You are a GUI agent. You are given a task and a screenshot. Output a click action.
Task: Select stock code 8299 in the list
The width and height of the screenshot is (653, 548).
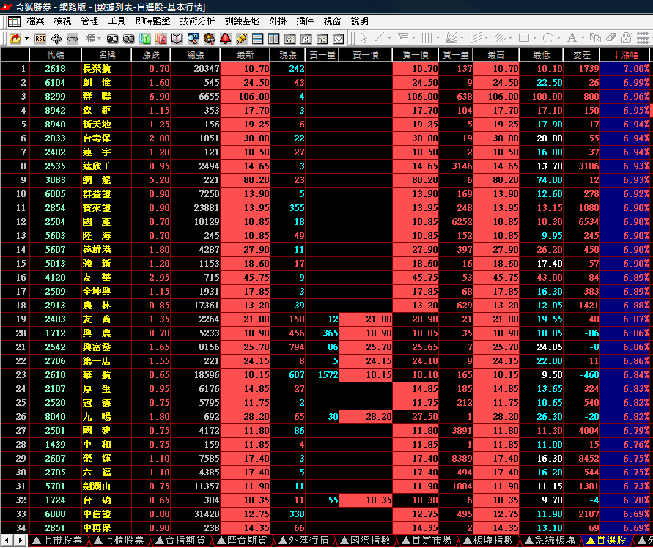pyautogui.click(x=56, y=97)
